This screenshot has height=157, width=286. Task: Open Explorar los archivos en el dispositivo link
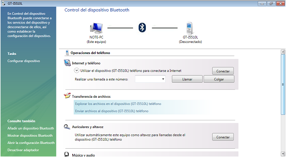(x=118, y=104)
